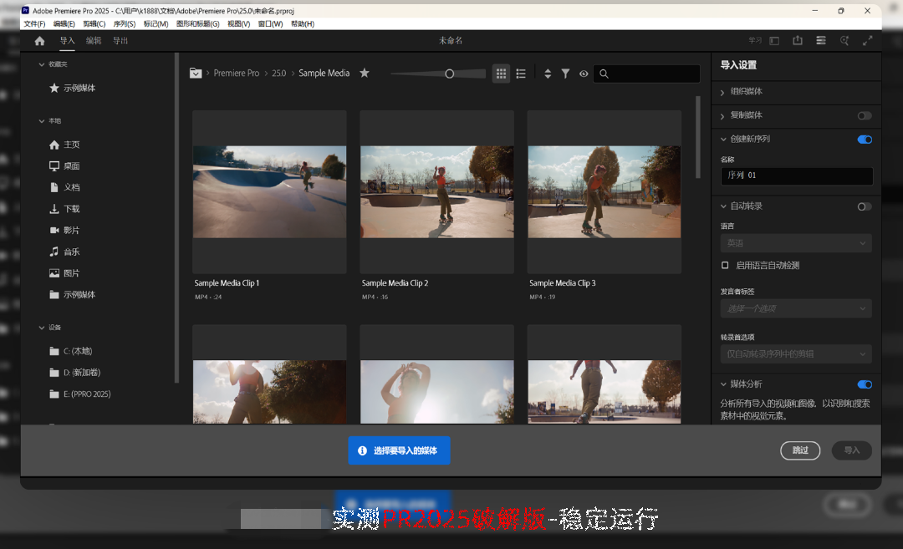Screen dimensions: 903x549
Task: Click the media browser vertical scrollbar
Action: click(x=698, y=137)
